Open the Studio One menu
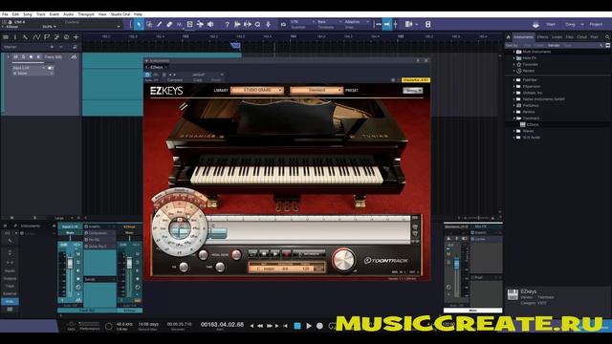The image size is (612, 344). point(120,14)
